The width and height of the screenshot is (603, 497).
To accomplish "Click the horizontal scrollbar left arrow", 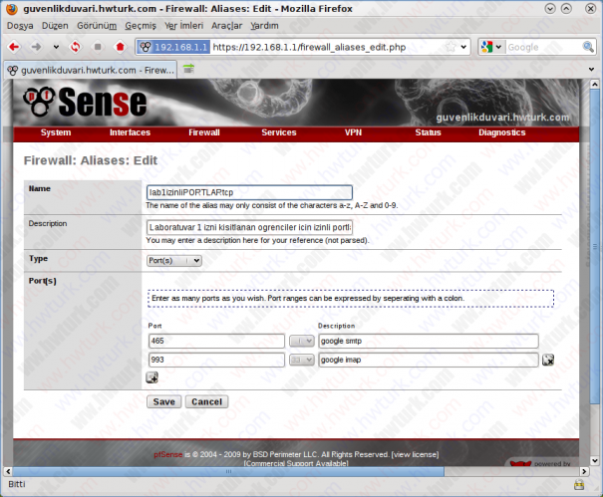I will click(8, 471).
